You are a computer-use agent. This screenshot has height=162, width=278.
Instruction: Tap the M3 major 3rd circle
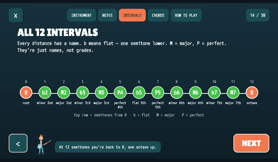pos(101,92)
